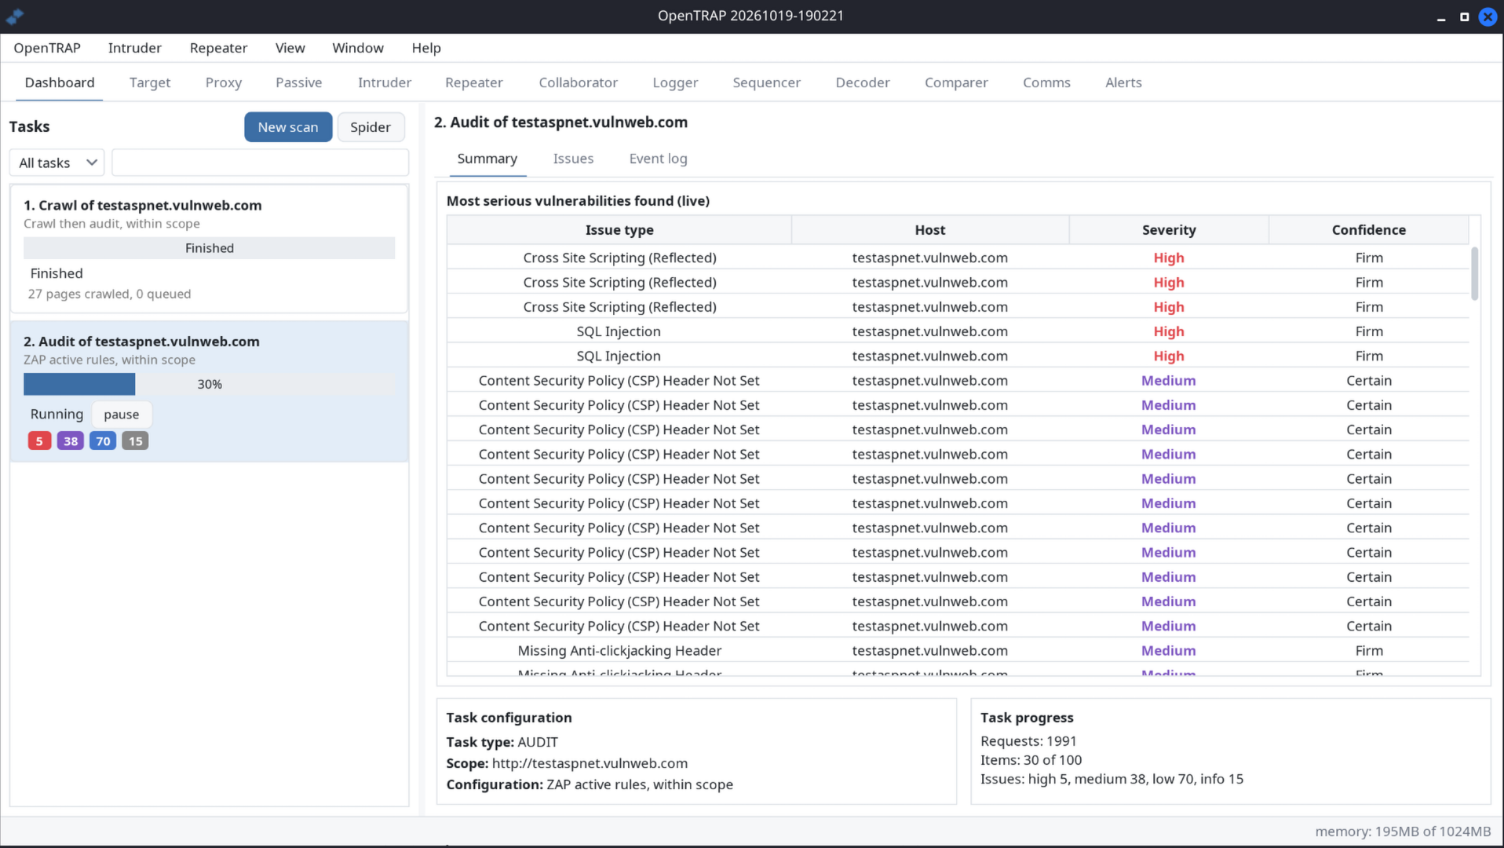Click the Items: 30 of 100 text
The image size is (1504, 848).
point(1031,760)
